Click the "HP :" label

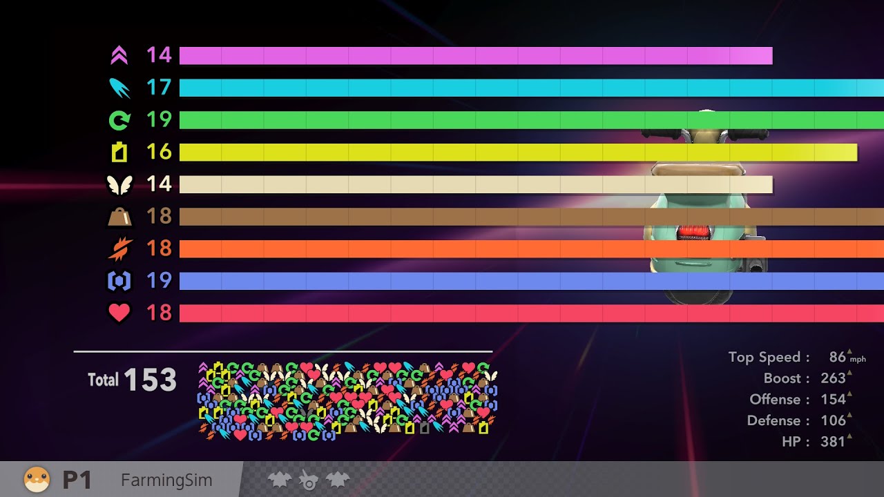point(796,442)
